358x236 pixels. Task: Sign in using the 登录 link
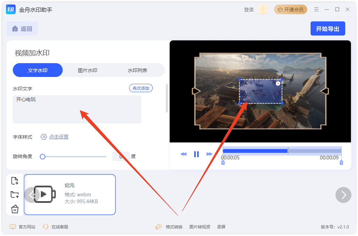click(x=249, y=9)
